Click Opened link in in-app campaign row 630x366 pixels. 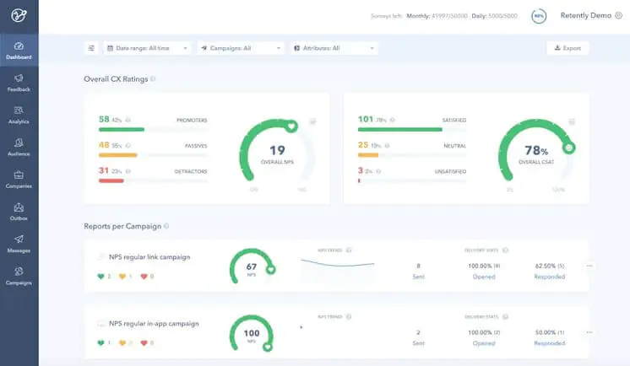point(484,343)
